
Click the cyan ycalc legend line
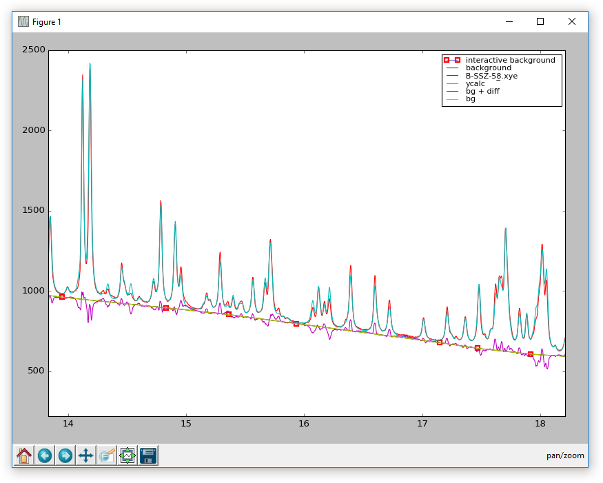coord(451,83)
